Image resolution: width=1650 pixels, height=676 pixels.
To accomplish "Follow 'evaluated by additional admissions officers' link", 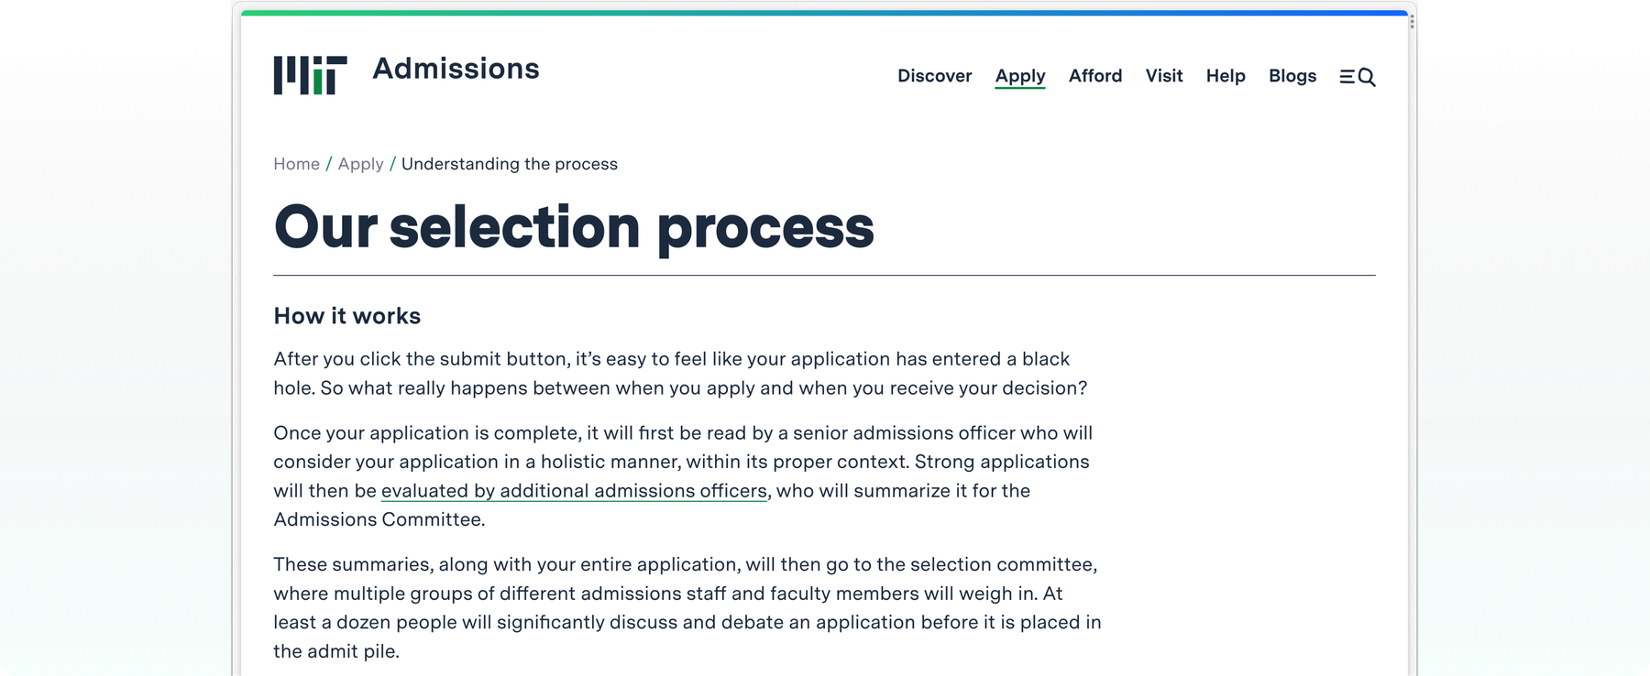I will [x=574, y=491].
